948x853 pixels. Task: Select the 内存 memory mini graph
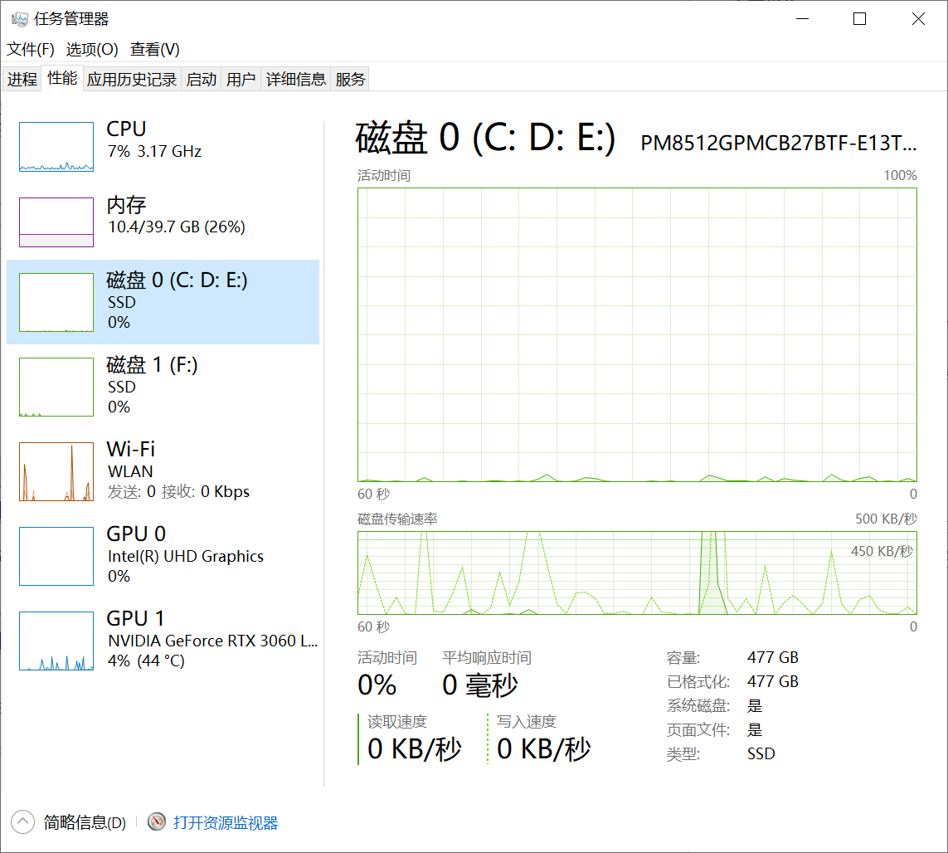pyautogui.click(x=56, y=222)
